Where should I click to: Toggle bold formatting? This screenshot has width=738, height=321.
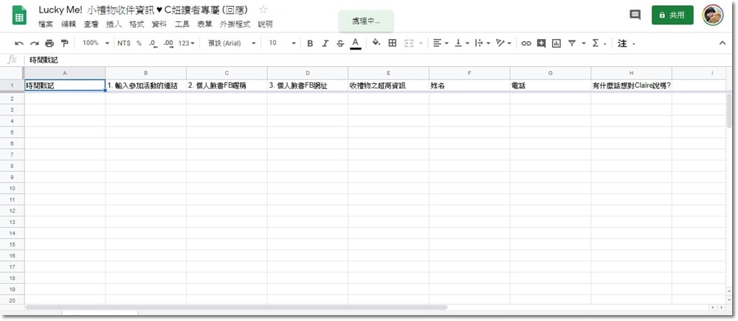[310, 43]
